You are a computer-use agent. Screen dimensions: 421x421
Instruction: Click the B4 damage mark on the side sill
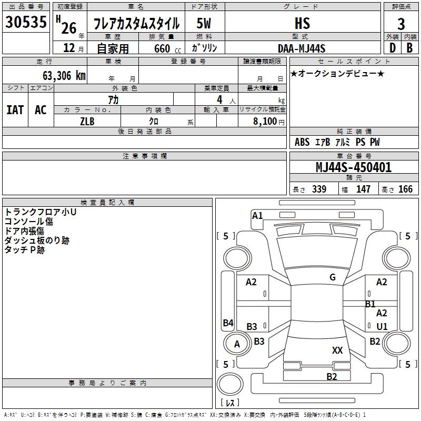[228, 323]
